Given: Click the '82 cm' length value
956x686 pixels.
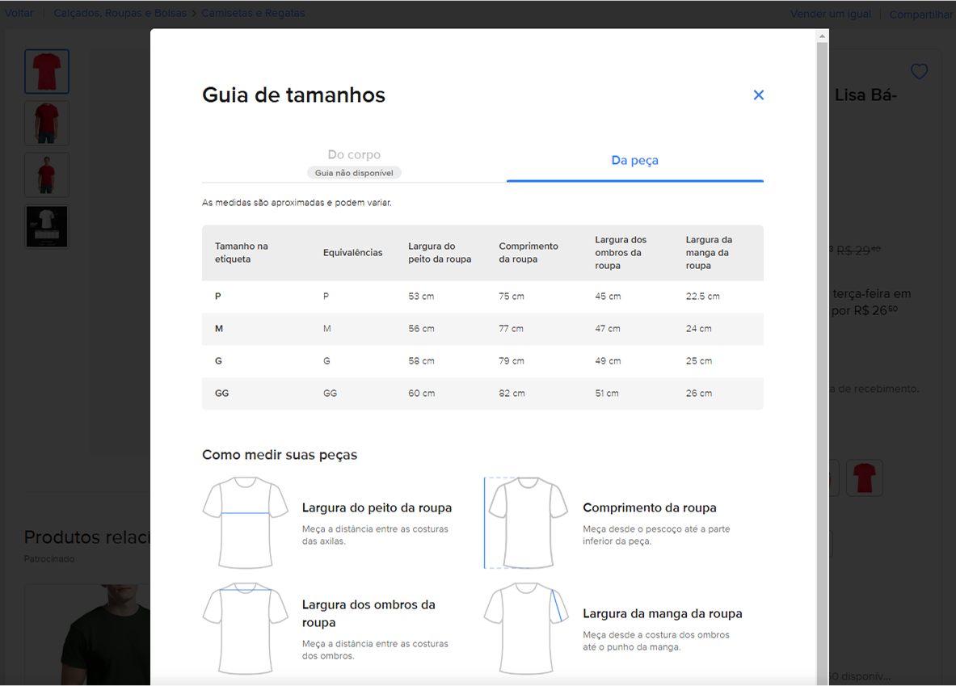Looking at the screenshot, I should (512, 394).
